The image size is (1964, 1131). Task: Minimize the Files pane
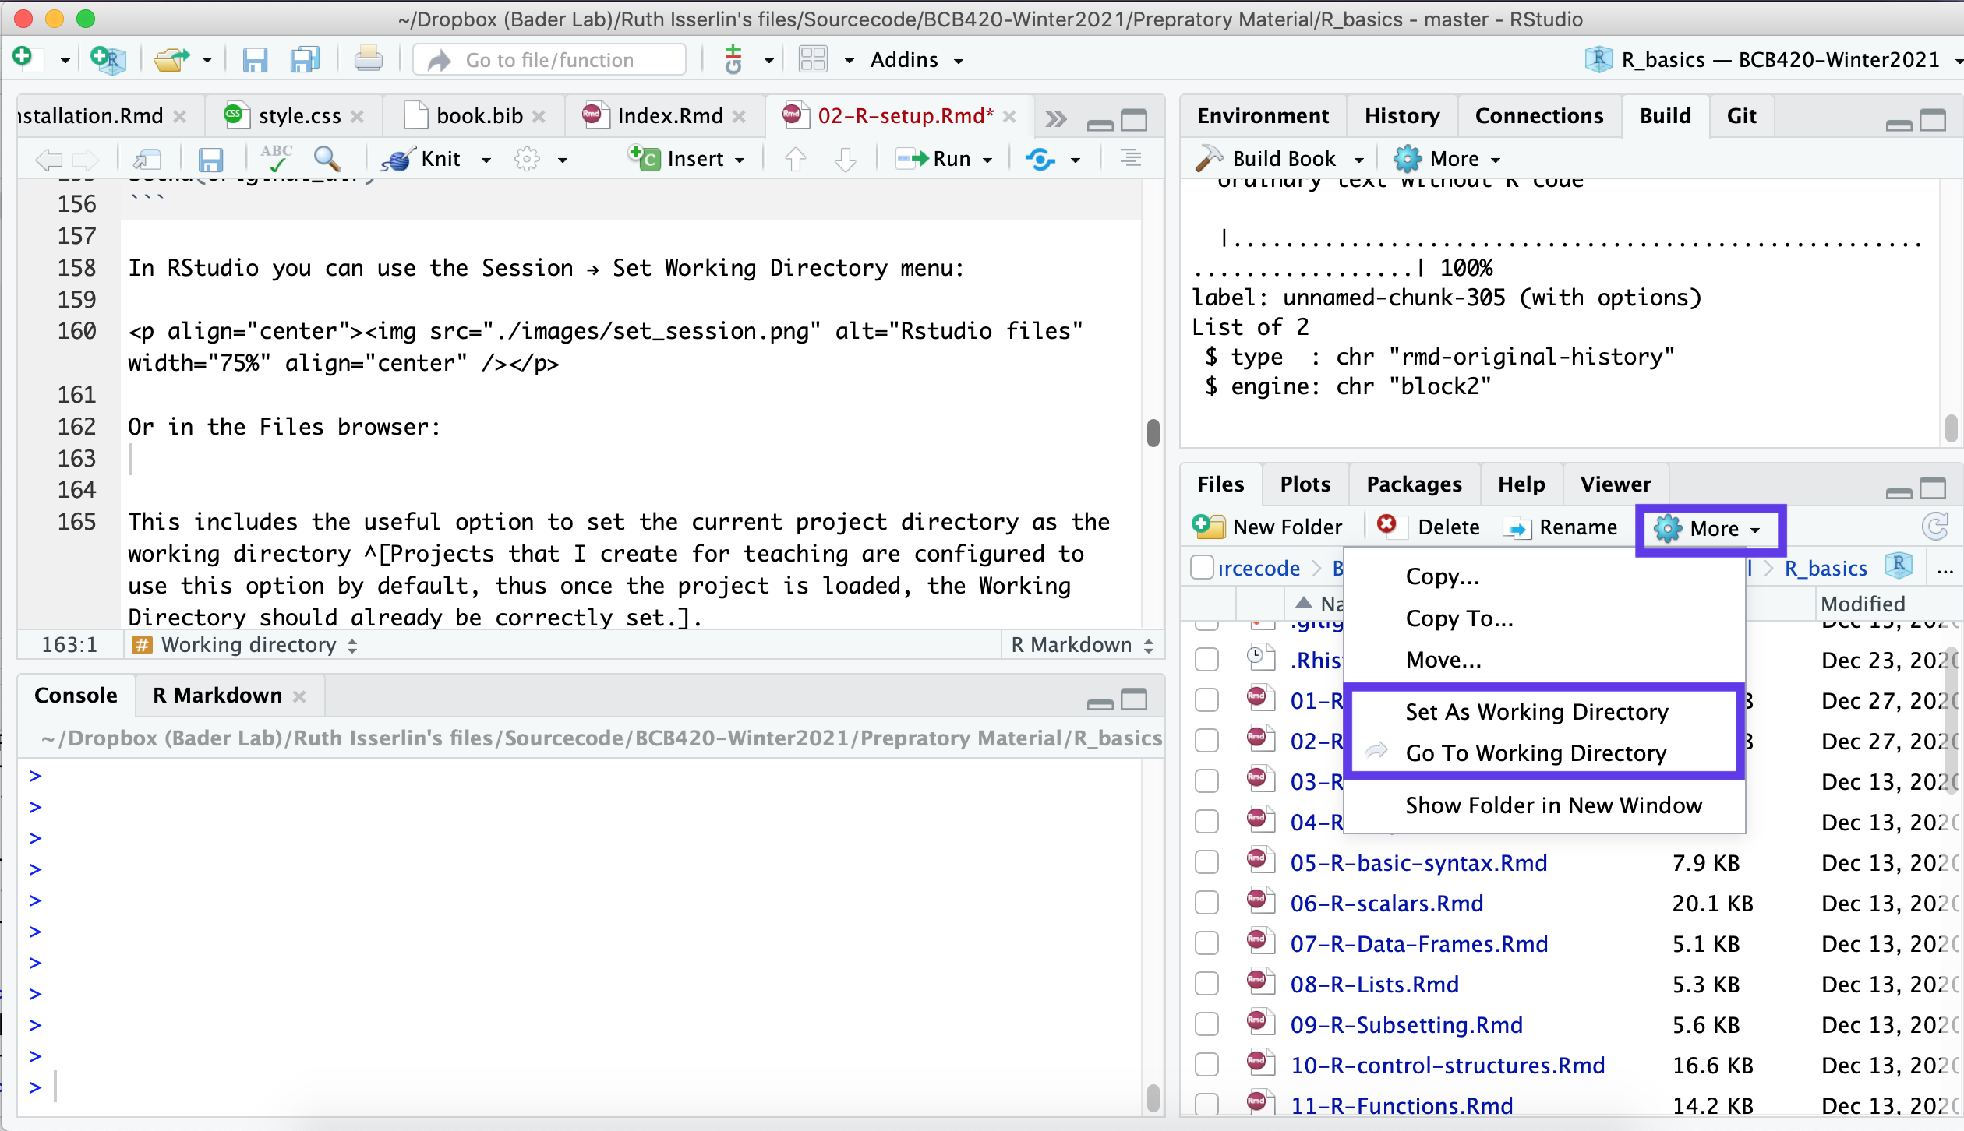tap(1899, 492)
